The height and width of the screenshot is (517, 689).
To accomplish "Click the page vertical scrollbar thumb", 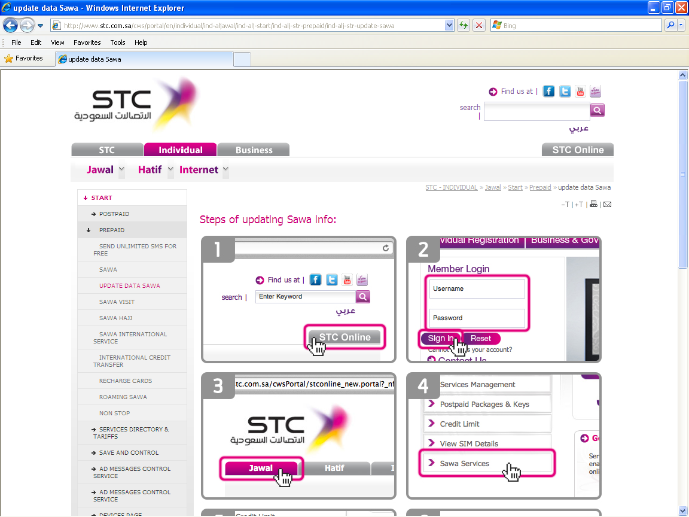I will pos(682,174).
